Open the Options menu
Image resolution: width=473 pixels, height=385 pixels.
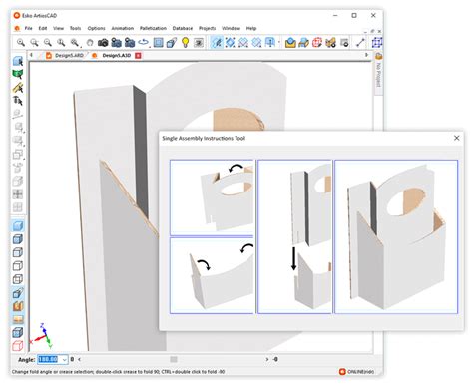(x=96, y=28)
